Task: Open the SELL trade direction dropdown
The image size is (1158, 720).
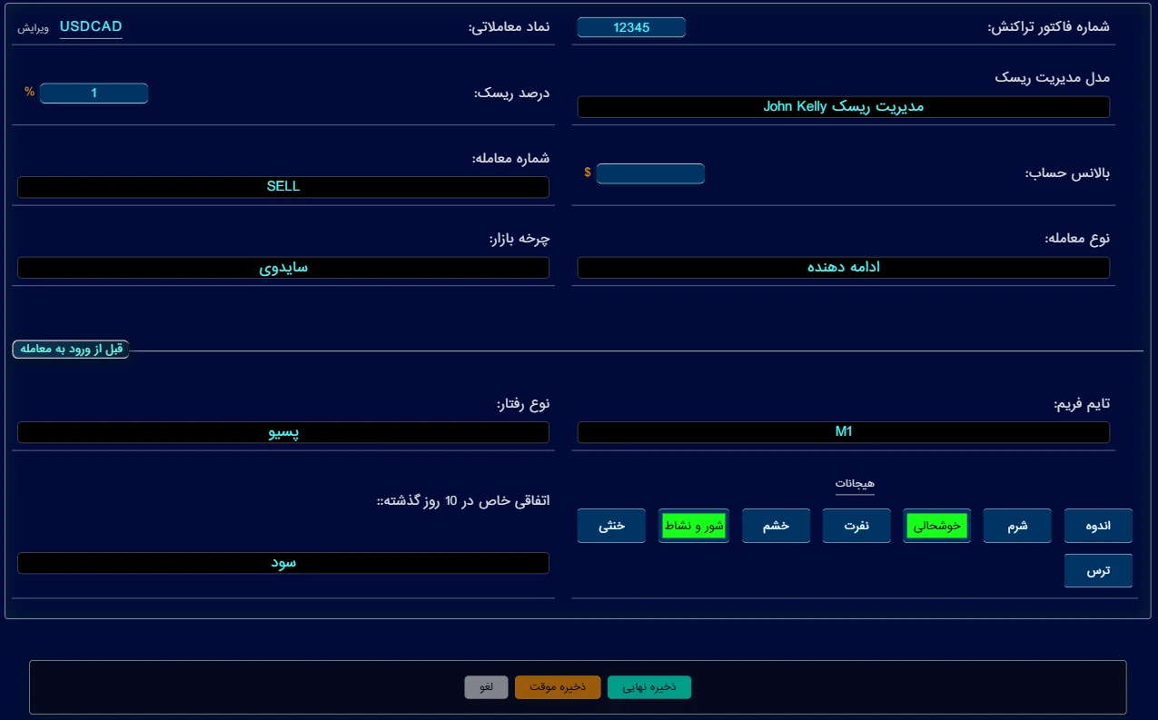Action: (283, 187)
